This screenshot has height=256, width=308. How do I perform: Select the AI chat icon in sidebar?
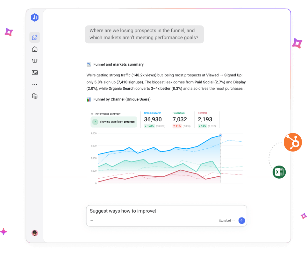point(34,37)
